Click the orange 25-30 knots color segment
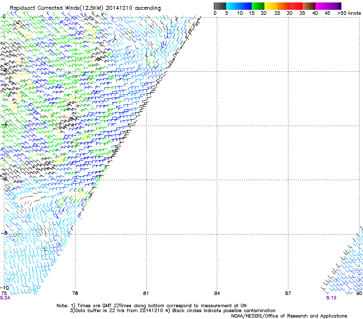The image size is (363, 319). pyautogui.click(x=284, y=6)
